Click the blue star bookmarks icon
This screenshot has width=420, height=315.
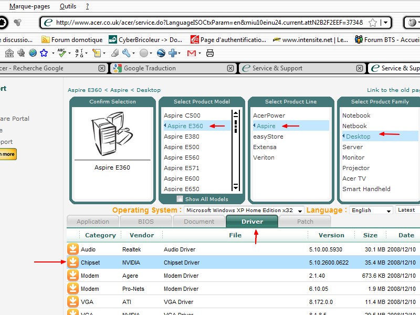tap(44, 53)
